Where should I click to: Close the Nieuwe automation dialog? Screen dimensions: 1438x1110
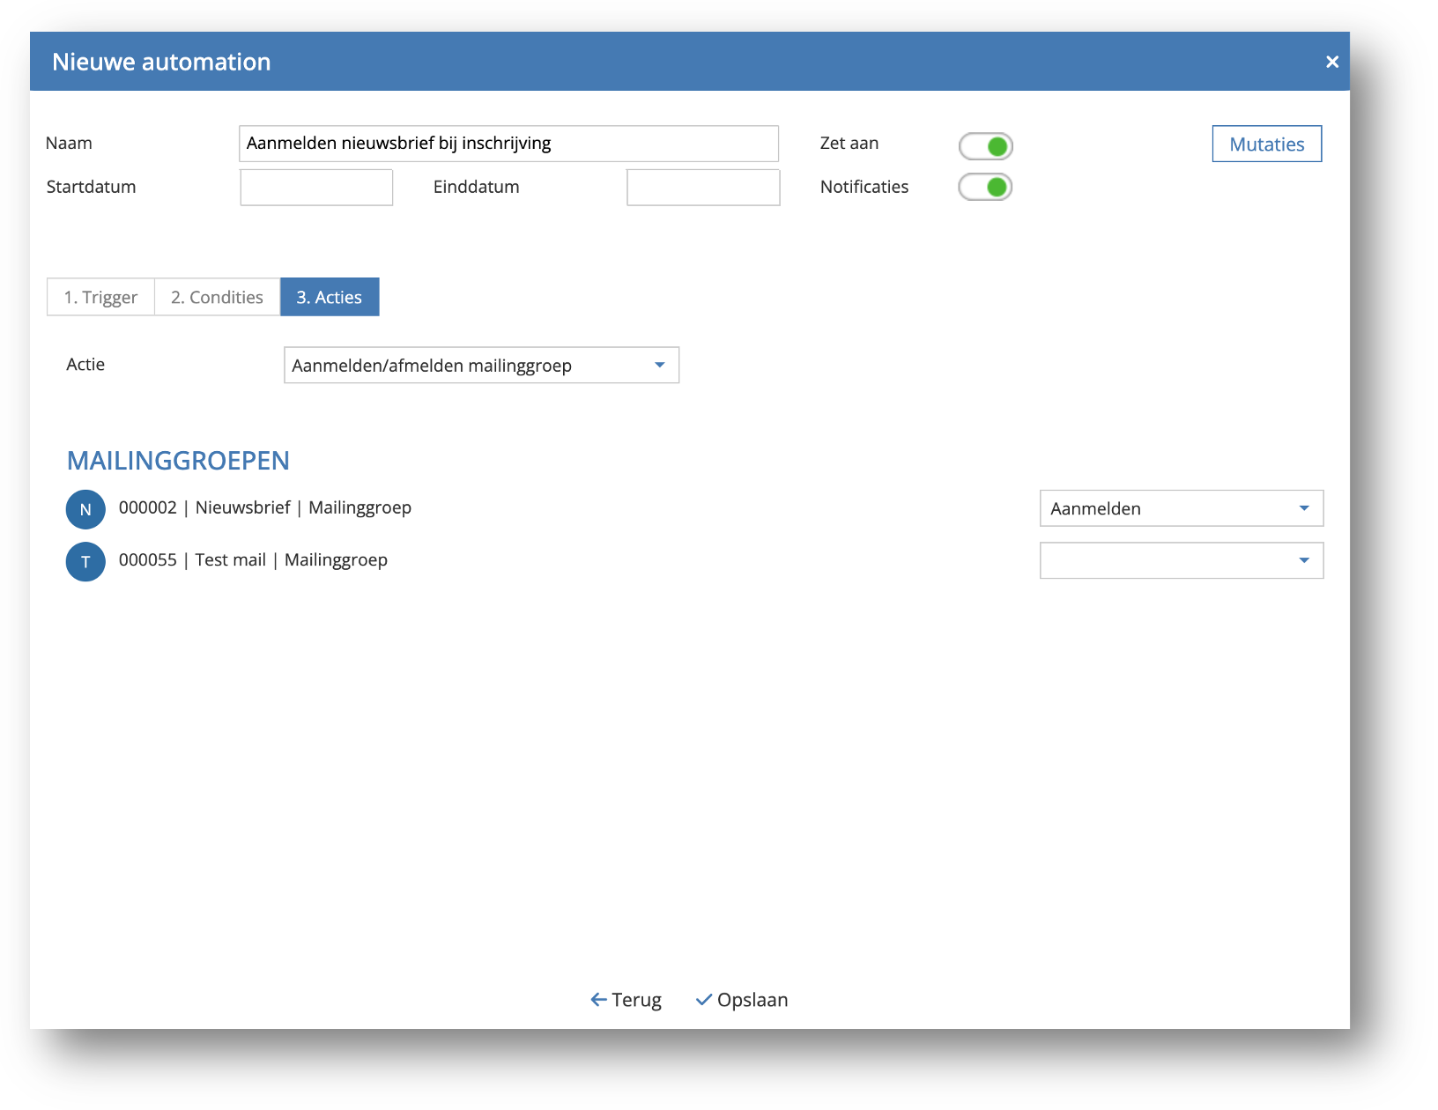pyautogui.click(x=1331, y=62)
